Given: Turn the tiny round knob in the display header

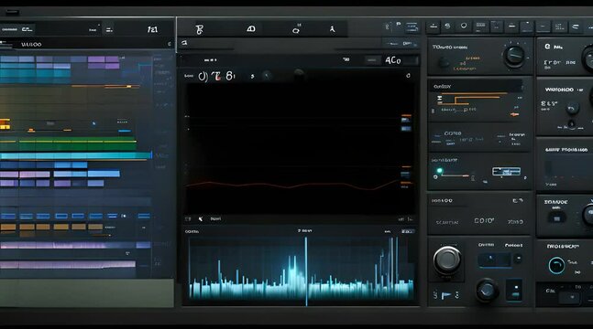Looking at the screenshot, I should point(267,76).
